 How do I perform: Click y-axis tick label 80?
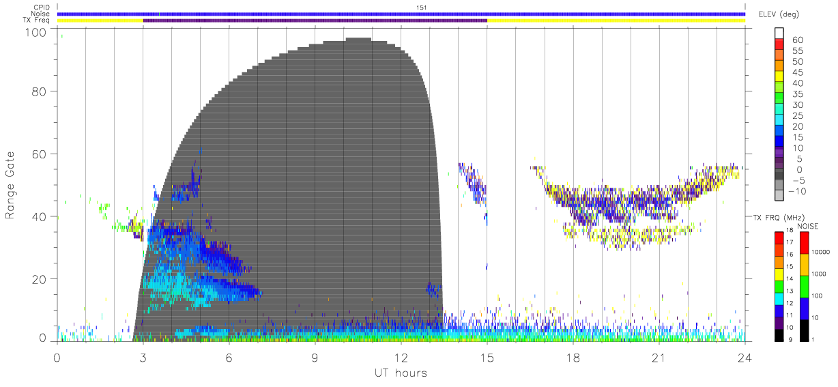point(39,92)
